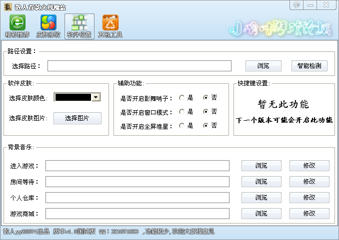Expand the 选择皮肤颜色 dropdown arrow
This screenshot has height=240, width=339.
click(x=96, y=97)
